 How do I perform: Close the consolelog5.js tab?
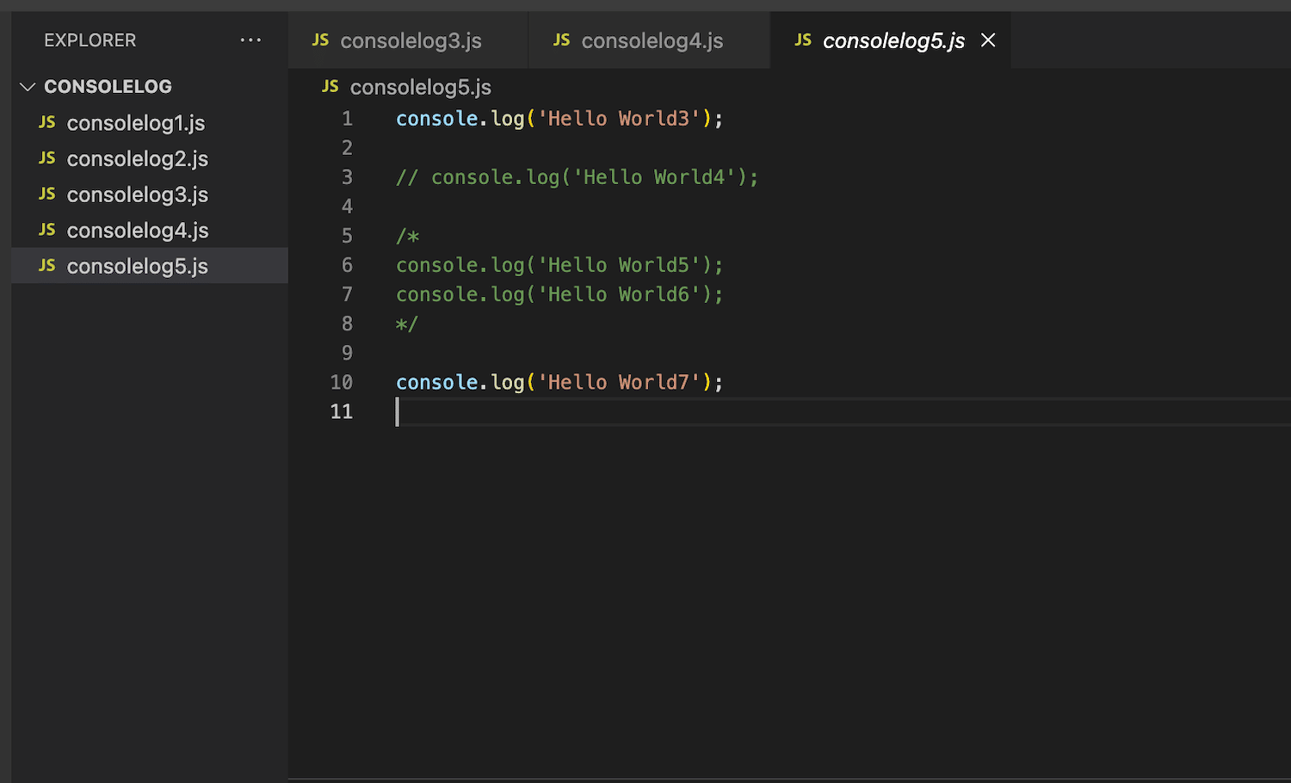(988, 40)
